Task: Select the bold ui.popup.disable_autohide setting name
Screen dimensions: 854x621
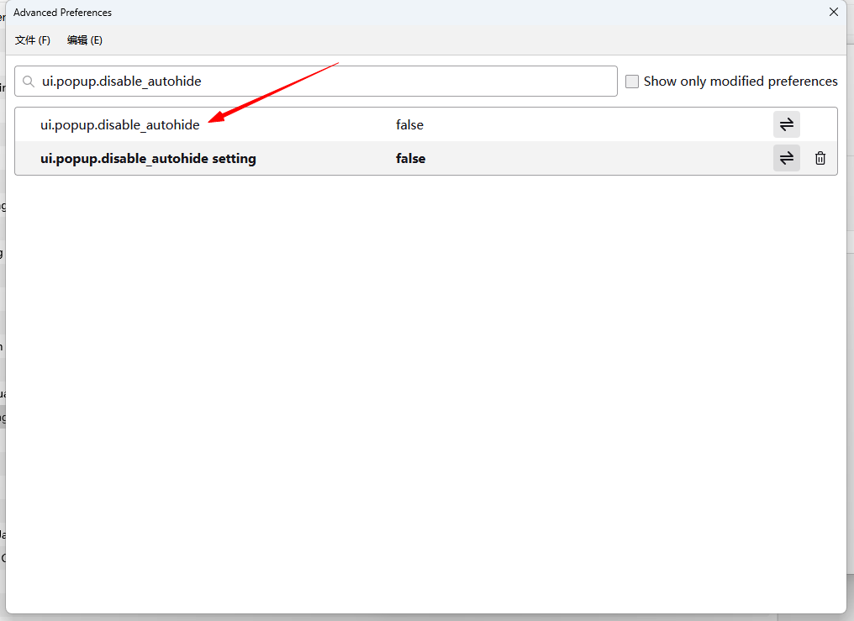Action: 148,158
